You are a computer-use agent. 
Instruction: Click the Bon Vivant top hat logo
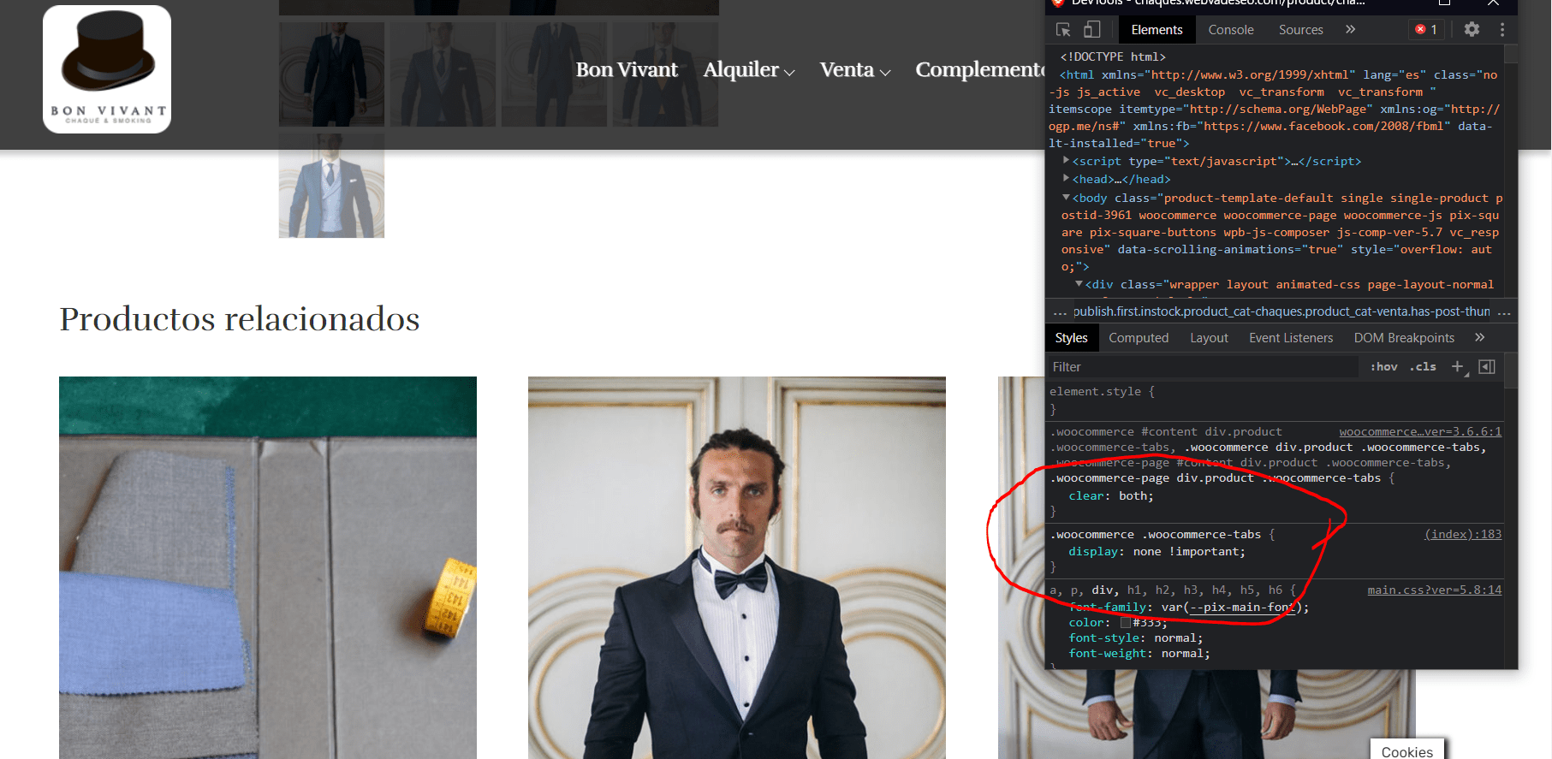[x=107, y=69]
